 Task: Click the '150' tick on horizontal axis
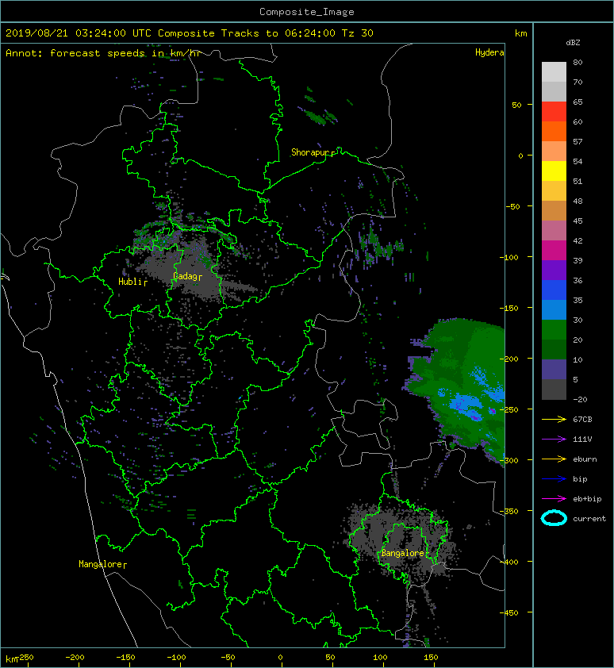click(431, 658)
